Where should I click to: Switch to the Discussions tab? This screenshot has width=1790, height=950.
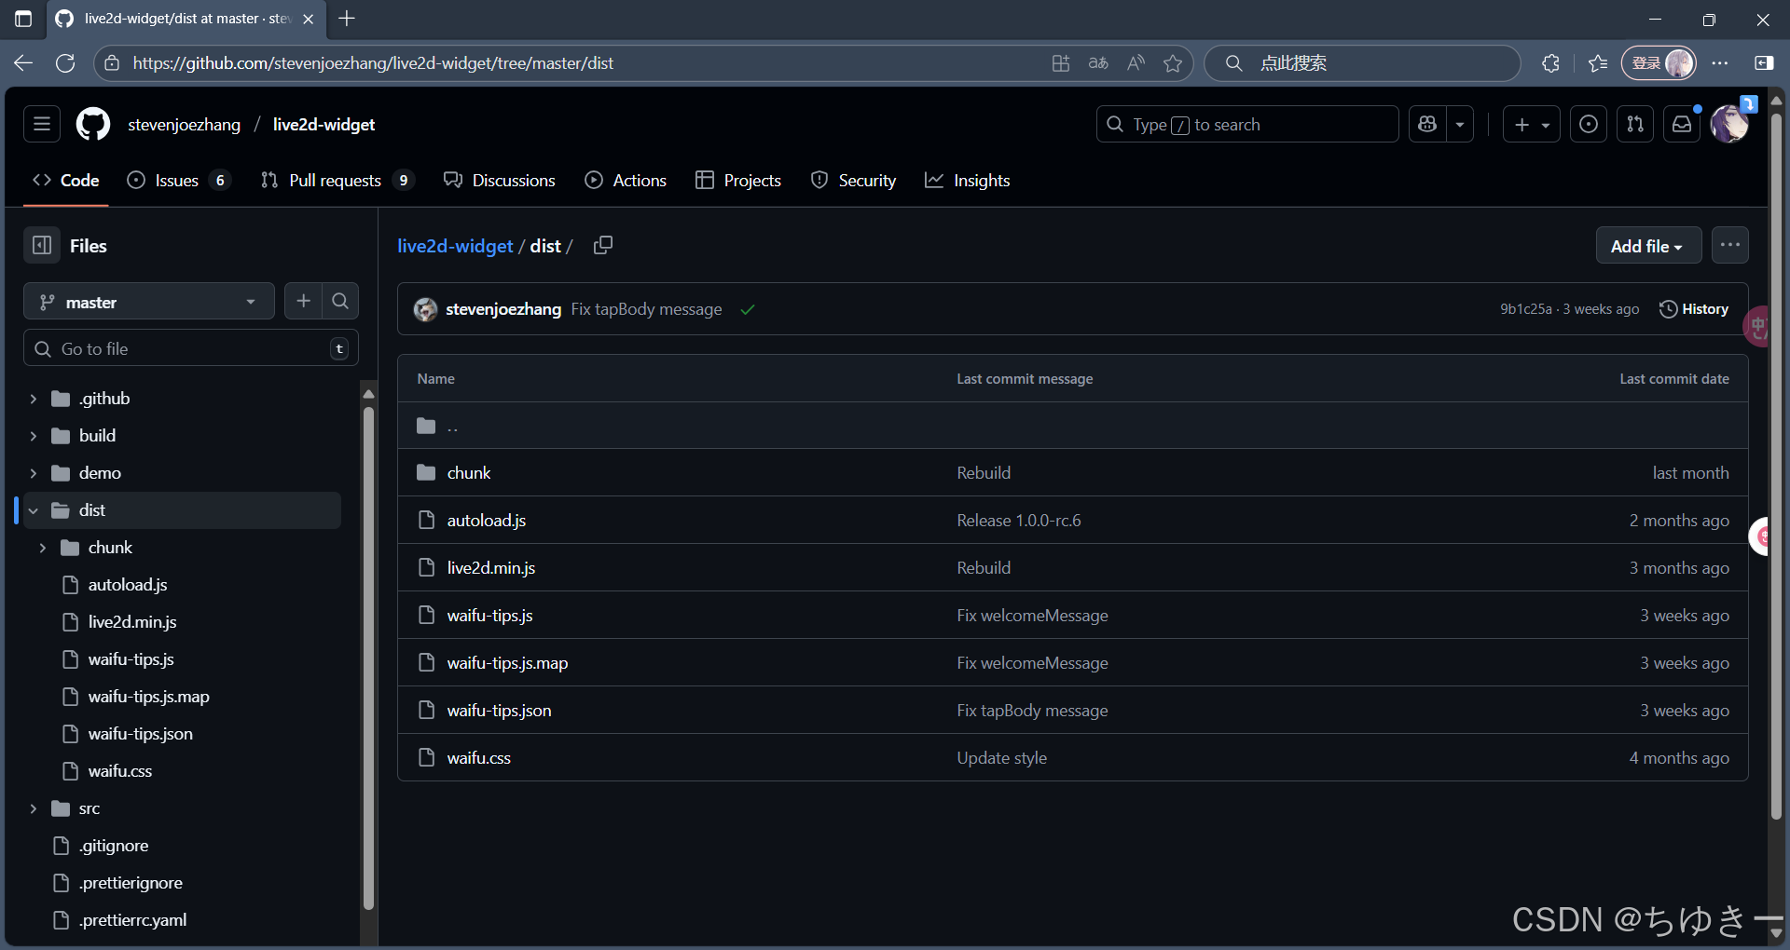500,180
